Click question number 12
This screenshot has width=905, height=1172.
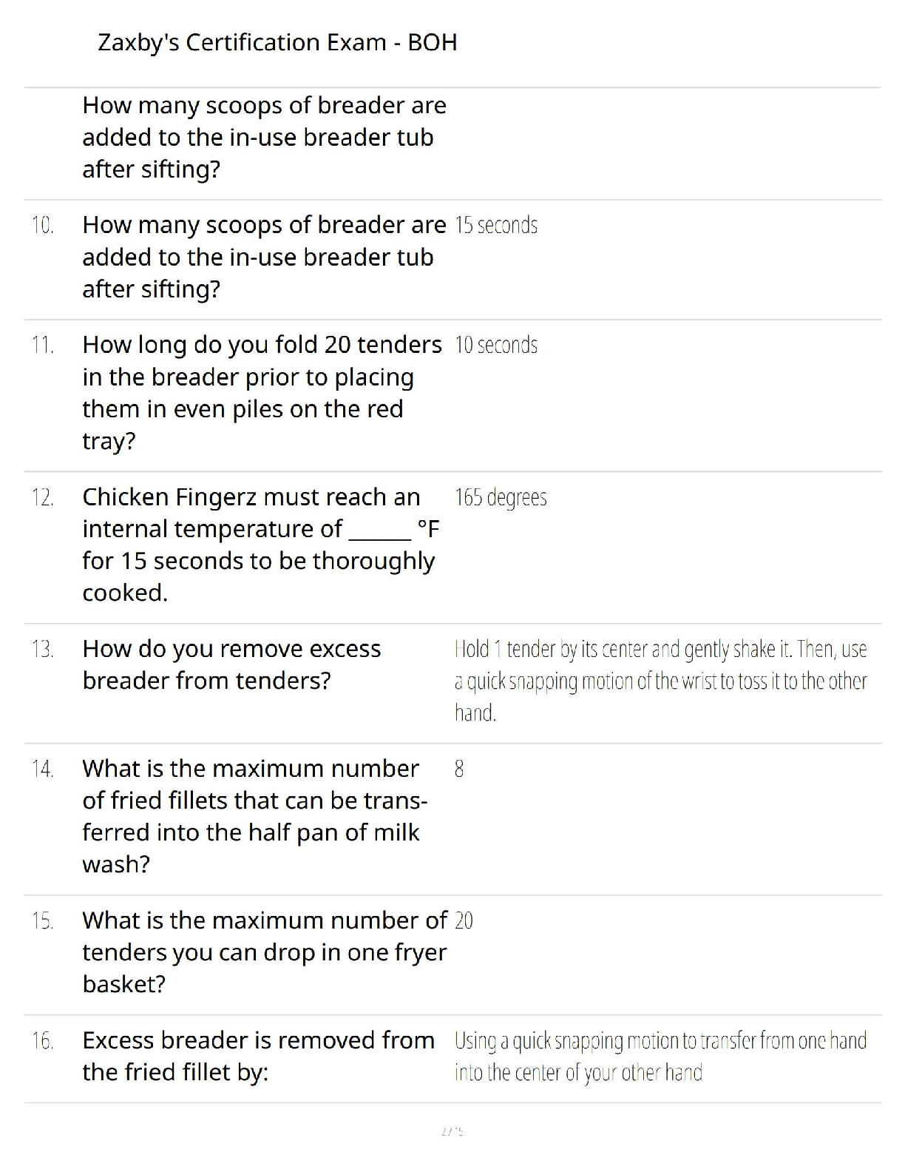pos(43,497)
